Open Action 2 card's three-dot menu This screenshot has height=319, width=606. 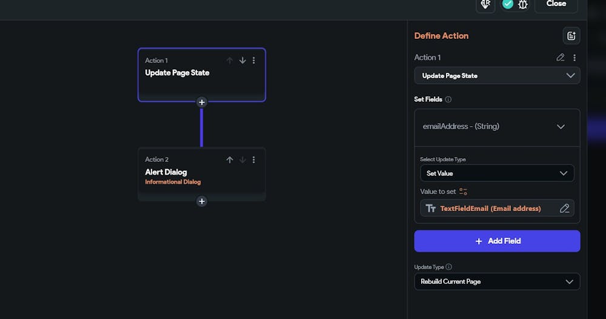point(254,160)
